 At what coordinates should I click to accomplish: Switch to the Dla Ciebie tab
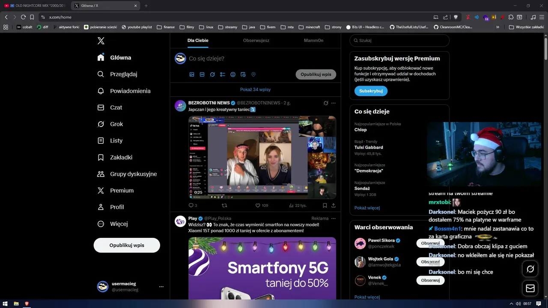[198, 40]
